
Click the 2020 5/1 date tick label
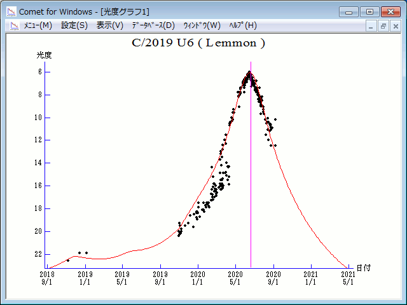click(236, 278)
